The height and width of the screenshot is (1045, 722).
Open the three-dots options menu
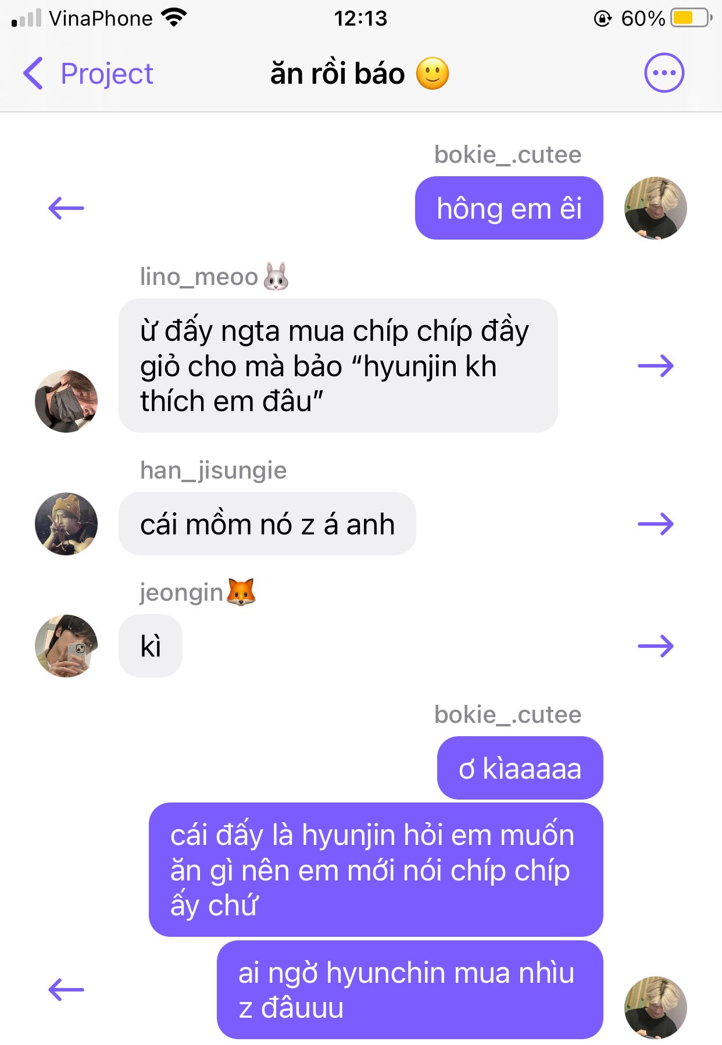[x=664, y=73]
